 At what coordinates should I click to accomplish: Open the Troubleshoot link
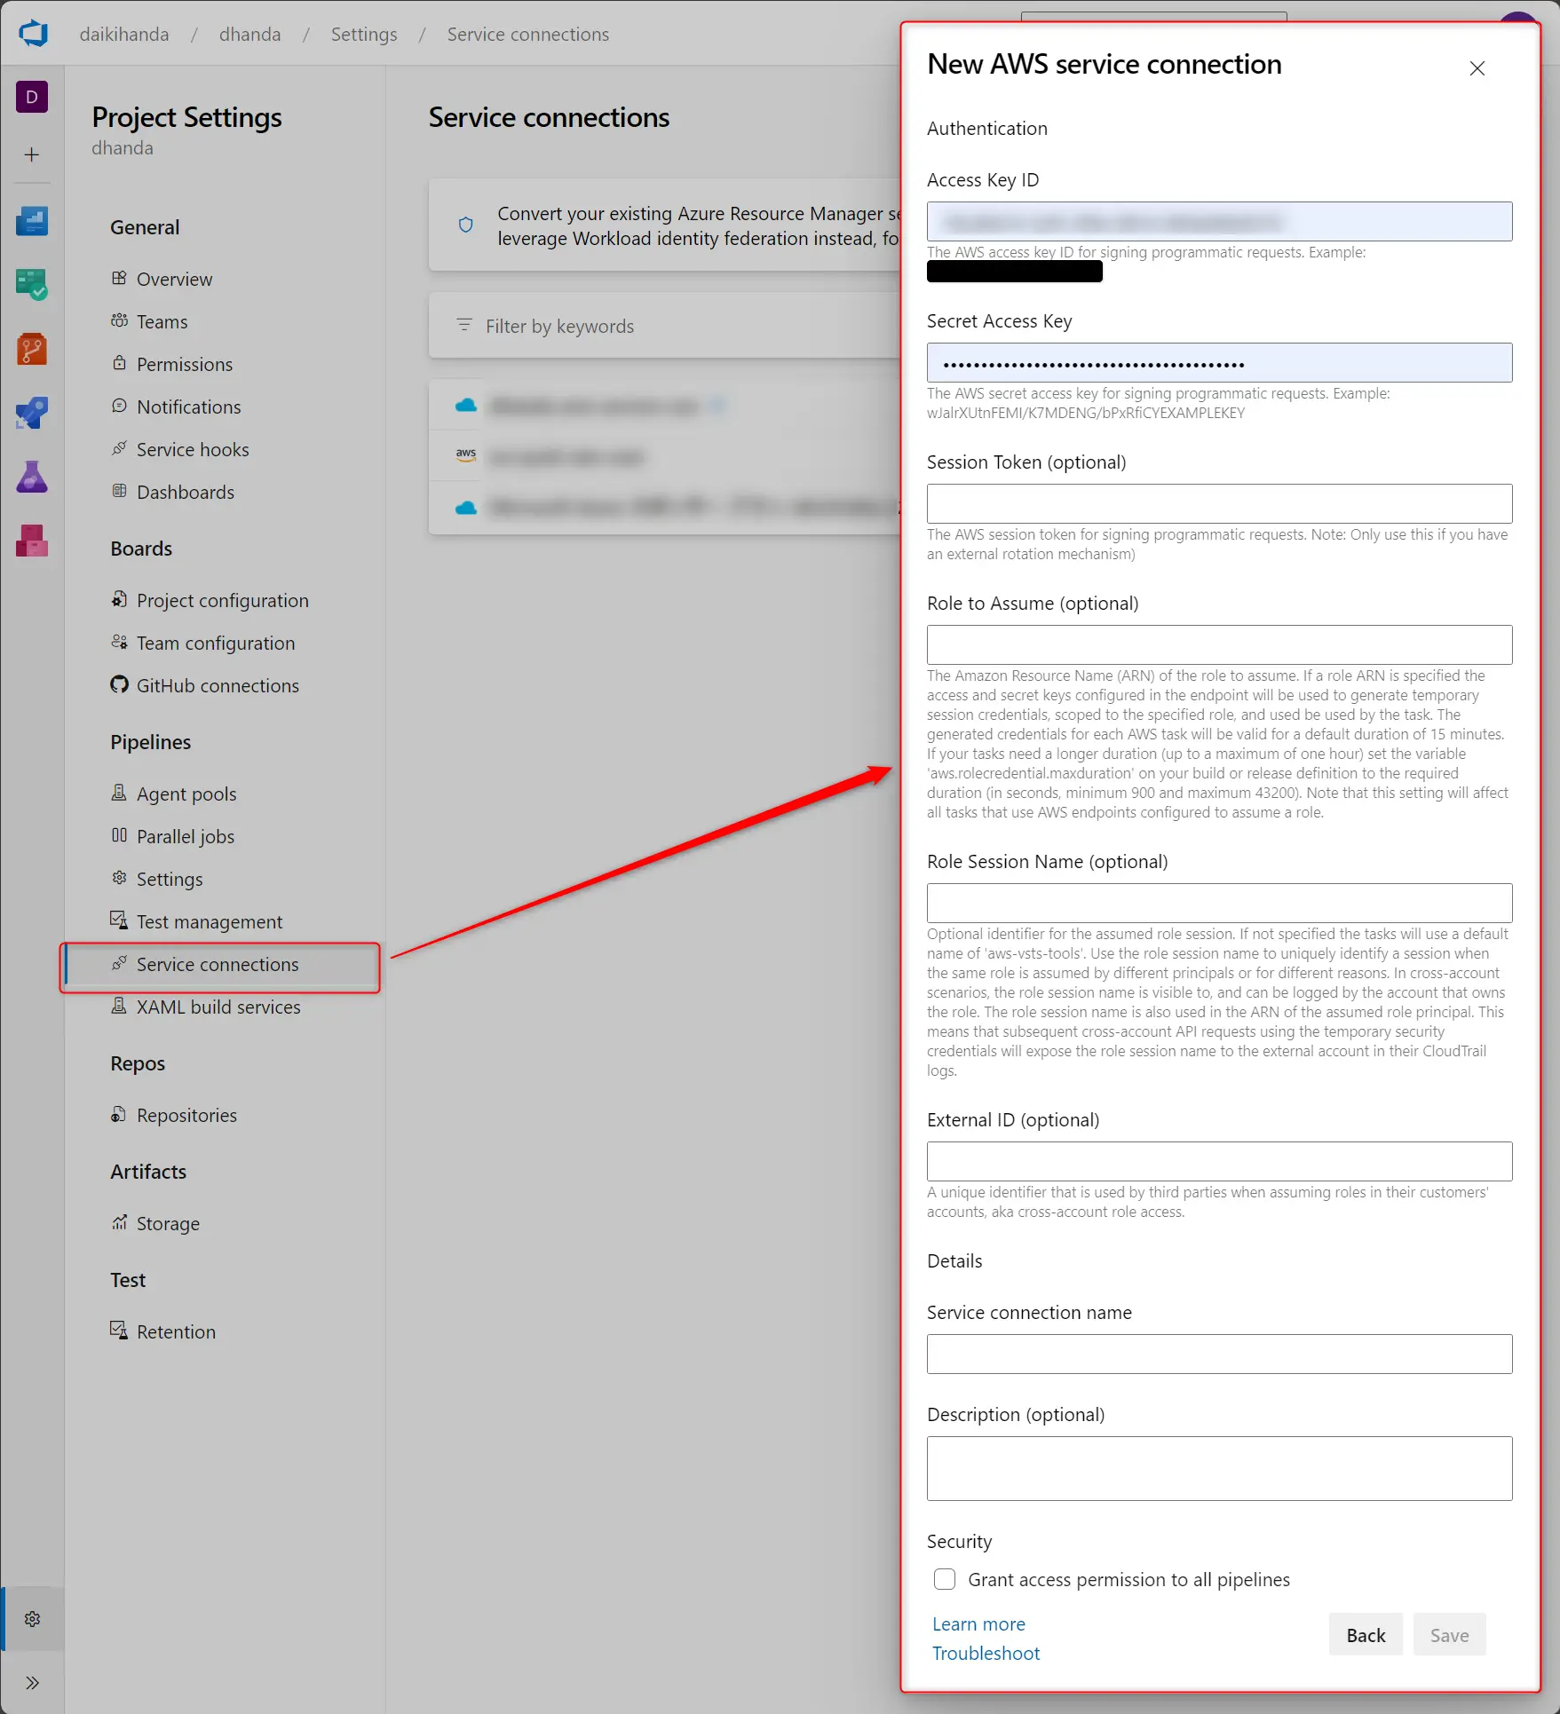pyautogui.click(x=986, y=1653)
